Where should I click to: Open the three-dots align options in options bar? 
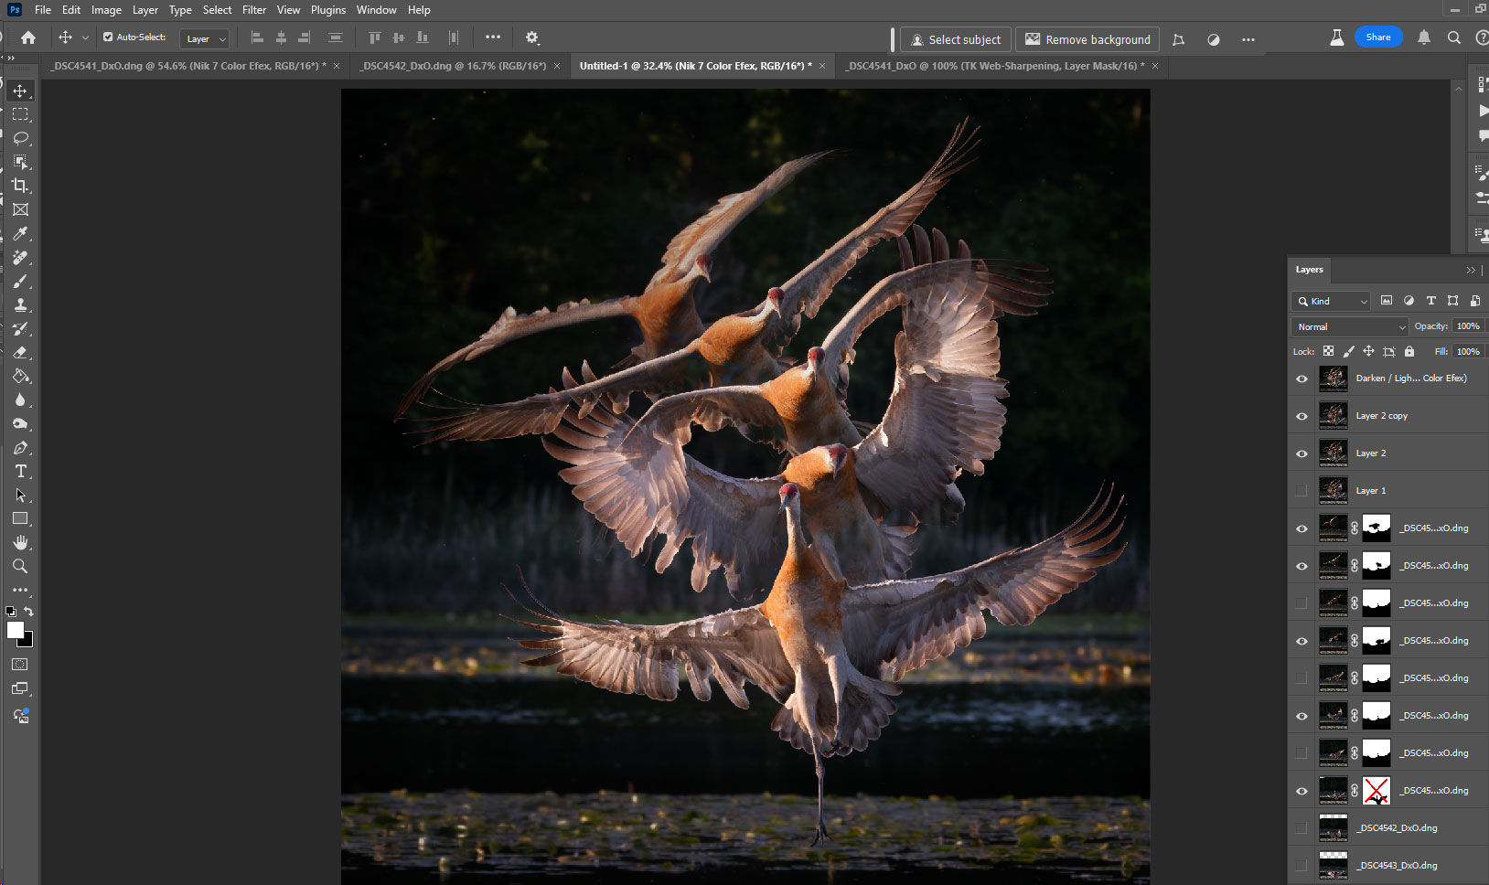click(493, 37)
